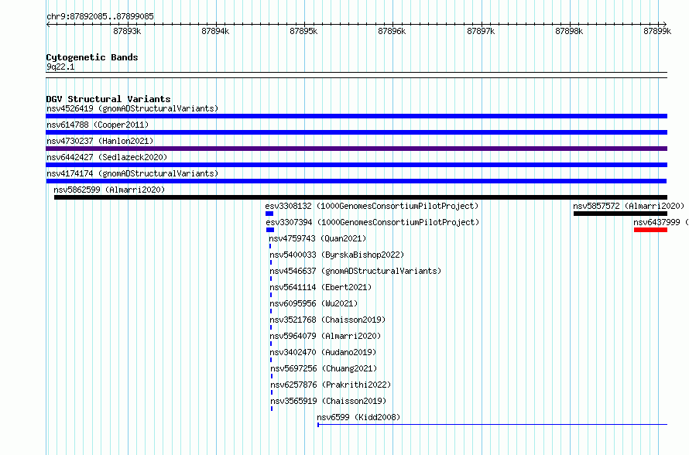Click esv3308132 1000Genomes variant label
Viewport: 689px width, 455px height.
372,206
